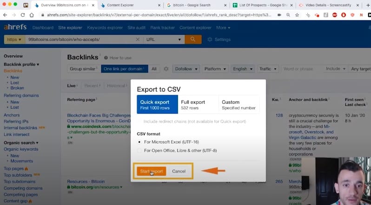
Task: Click the Ahrefs logo
Action: (x=15, y=27)
